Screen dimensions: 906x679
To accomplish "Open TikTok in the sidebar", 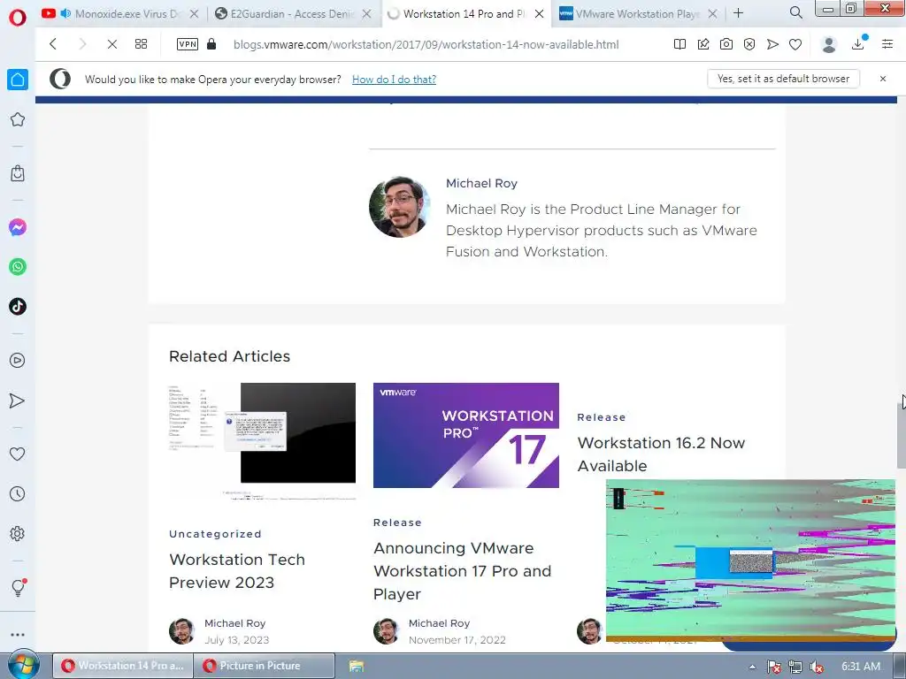I will [x=18, y=306].
